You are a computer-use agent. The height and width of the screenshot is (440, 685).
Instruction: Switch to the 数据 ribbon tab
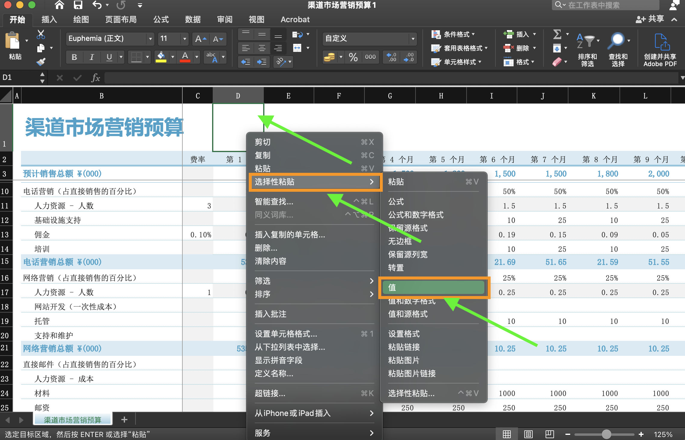(193, 19)
